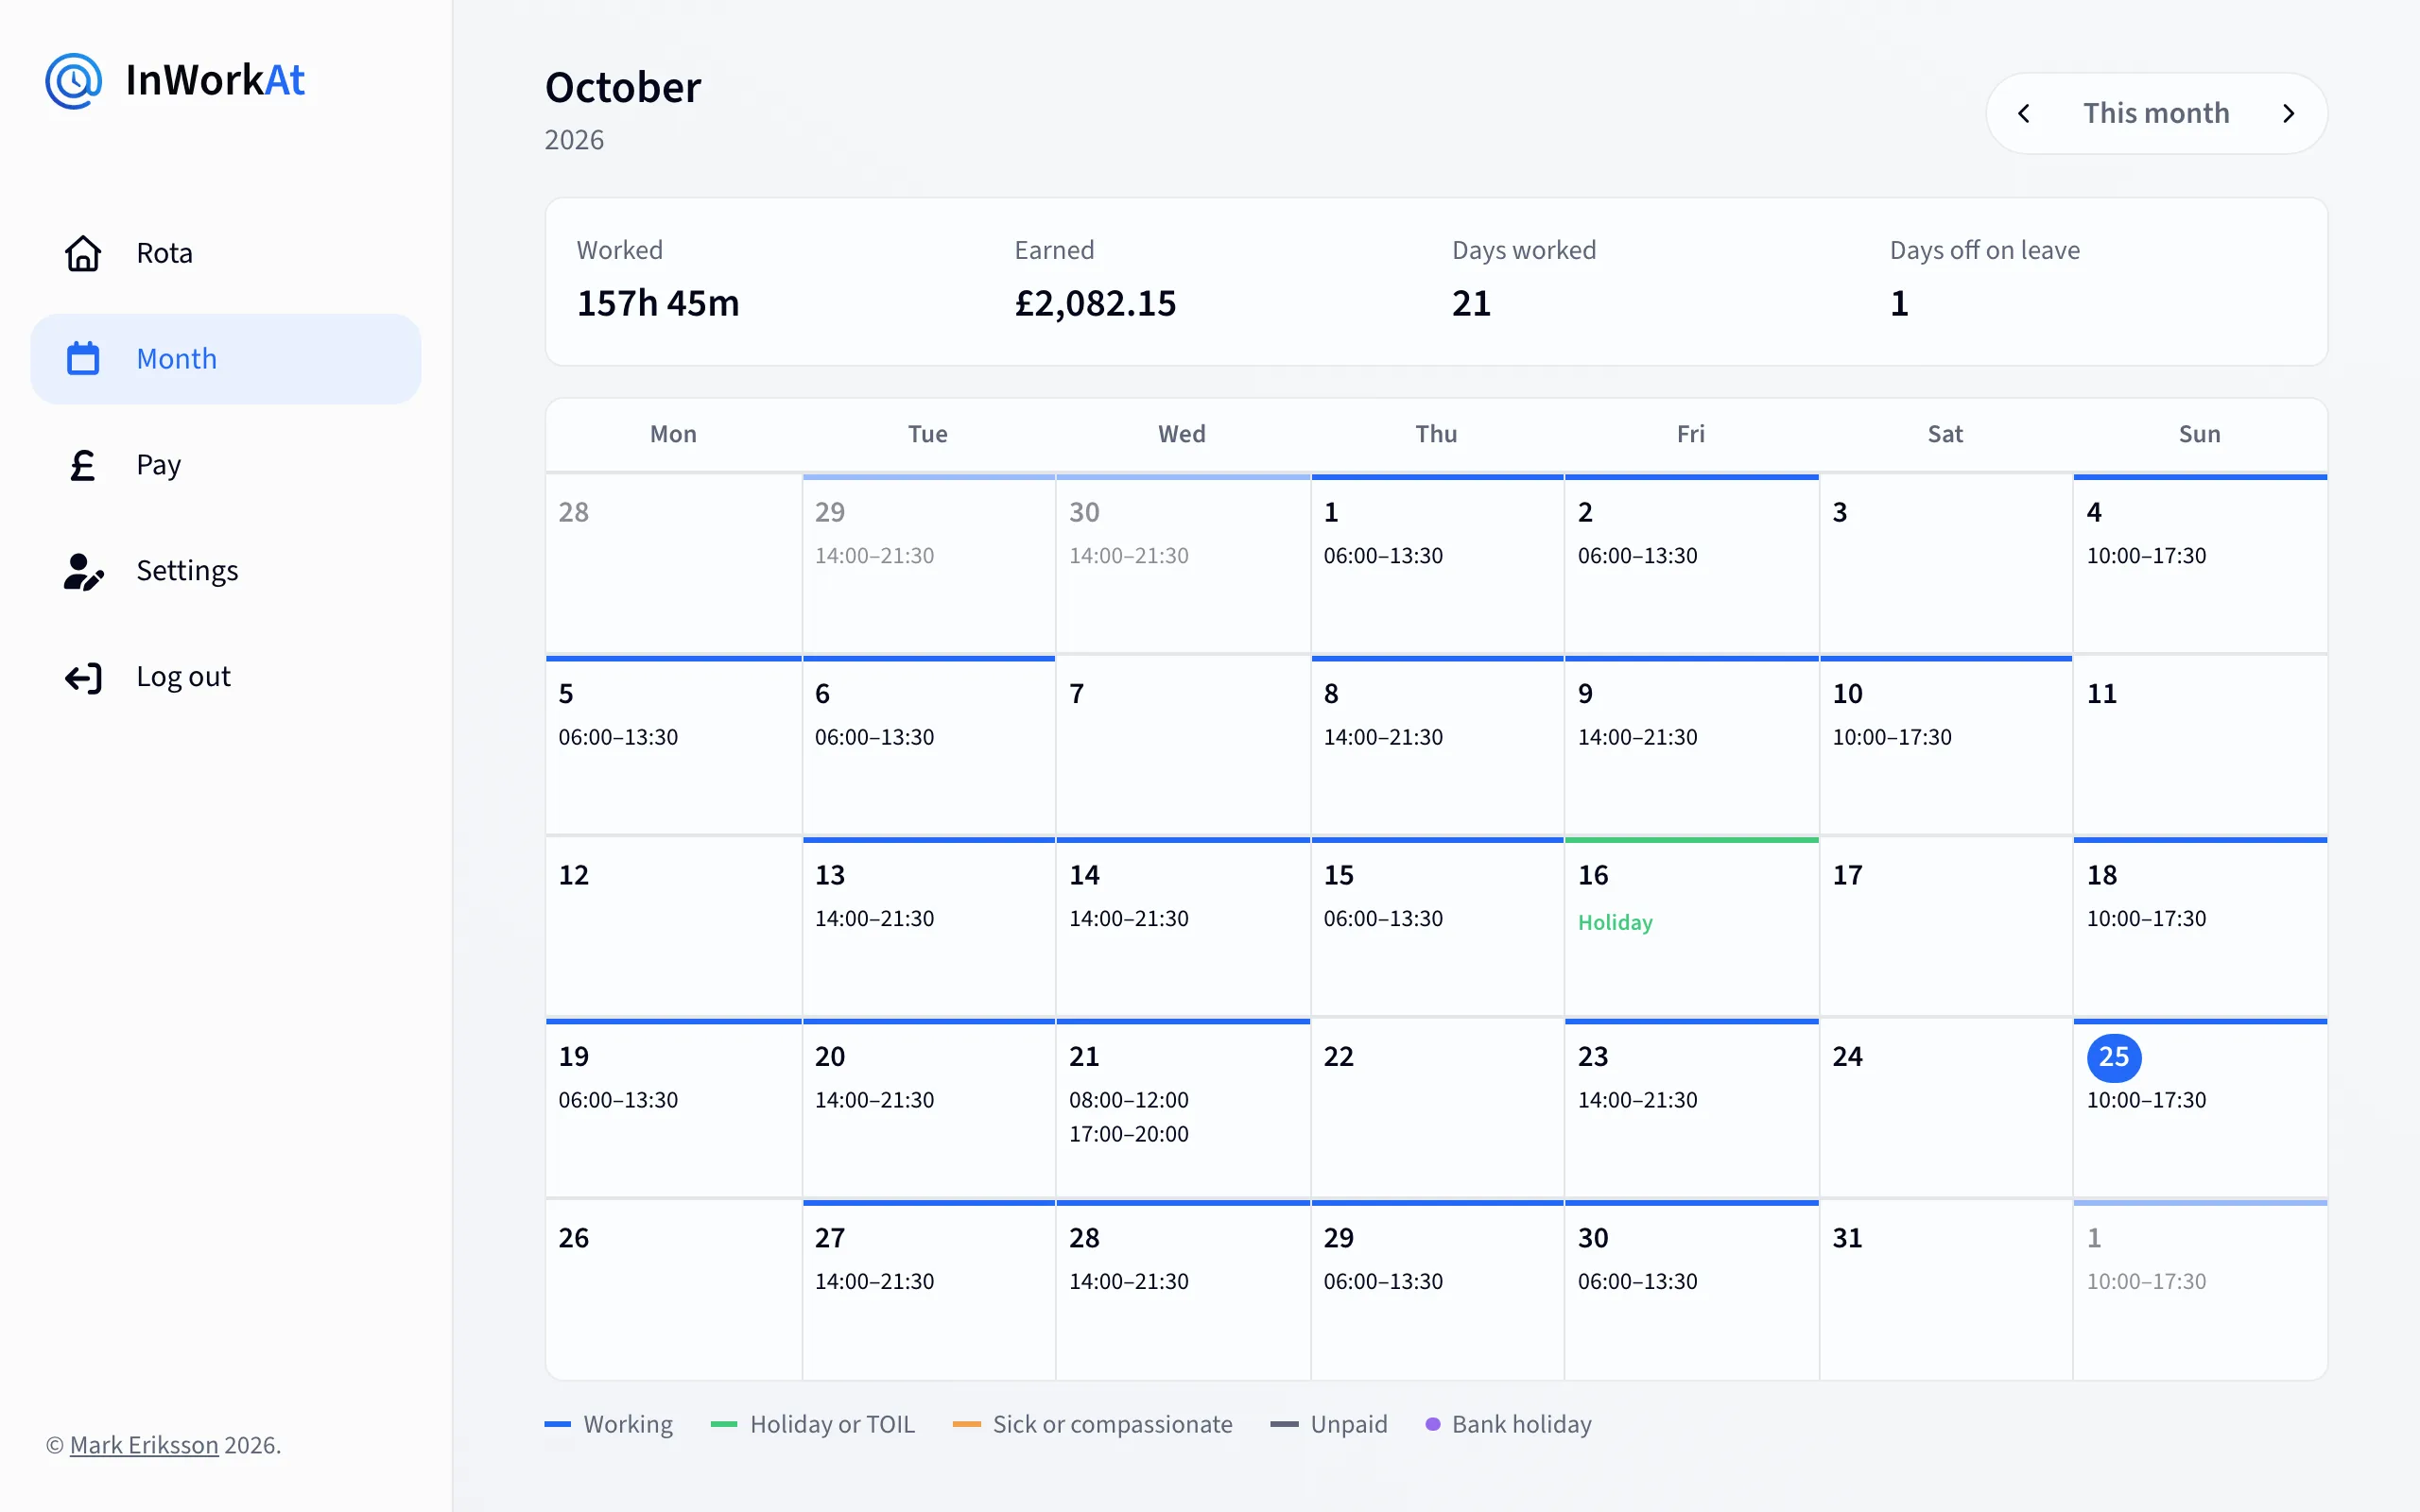Click the Rota house icon

[x=83, y=253]
